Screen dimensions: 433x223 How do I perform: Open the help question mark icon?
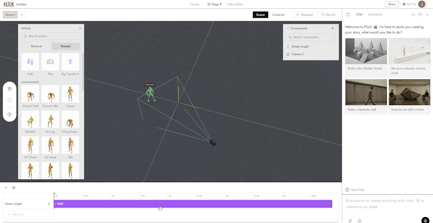click(9, 114)
